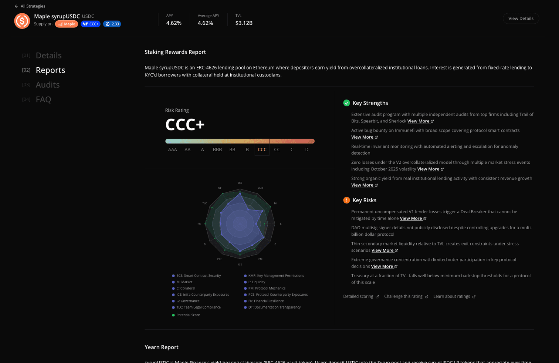Click external-link icon beside Learn about ratings
Screen dimensions: 559x363
point(474,297)
